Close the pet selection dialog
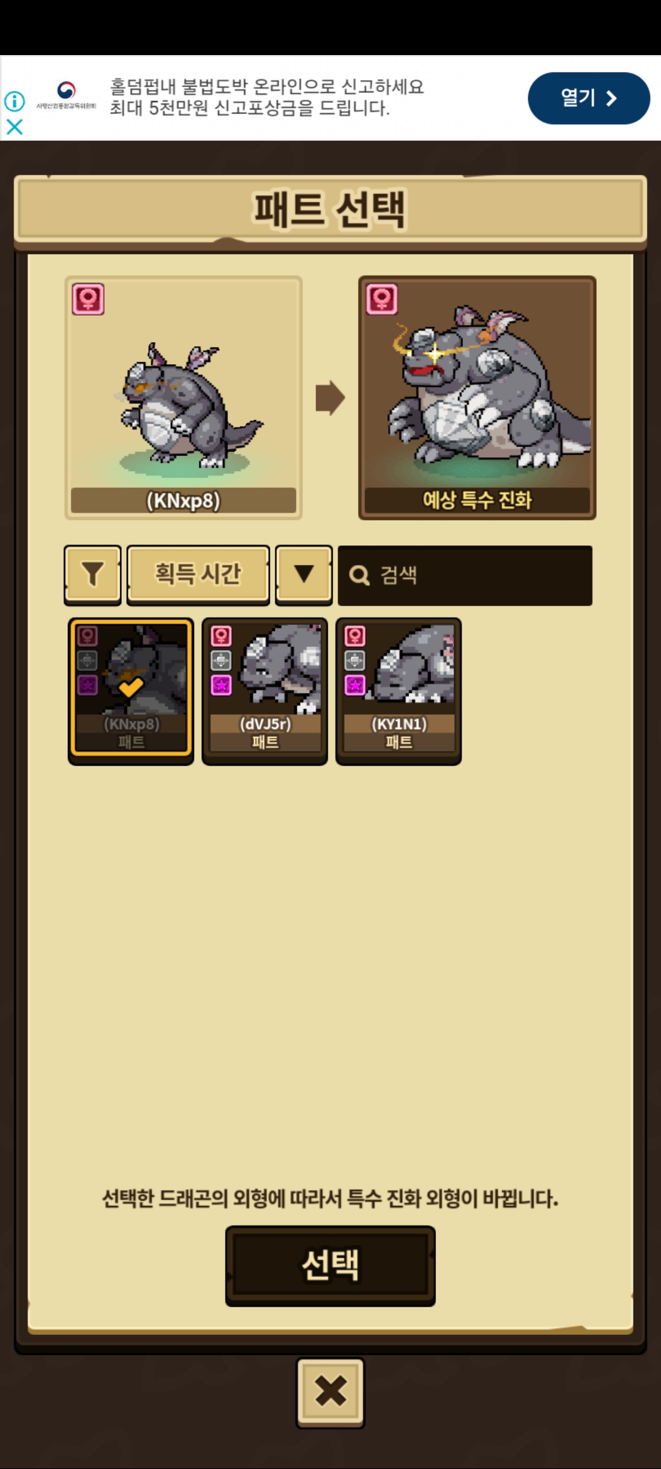This screenshot has width=661, height=1469. (330, 1391)
